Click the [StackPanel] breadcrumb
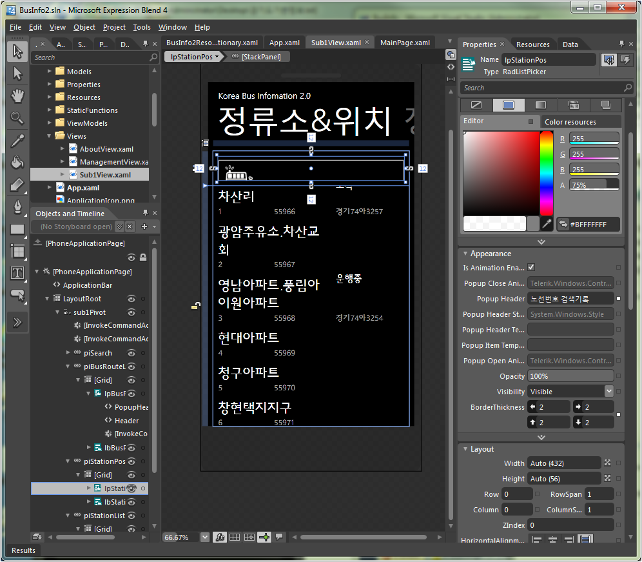 pyautogui.click(x=260, y=57)
